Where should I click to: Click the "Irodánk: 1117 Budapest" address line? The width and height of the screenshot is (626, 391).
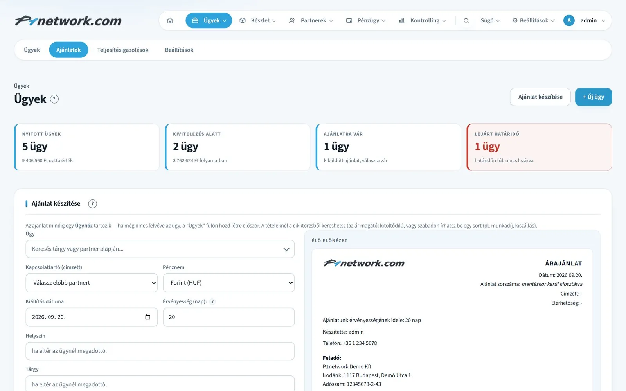367,375
